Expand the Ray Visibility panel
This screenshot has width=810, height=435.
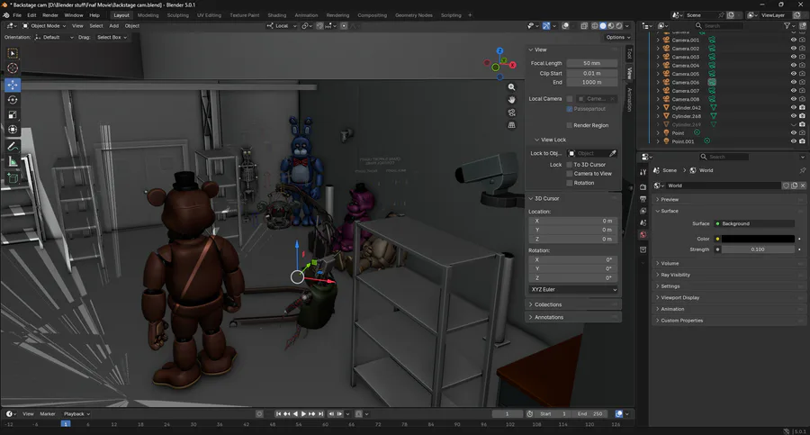pos(675,275)
